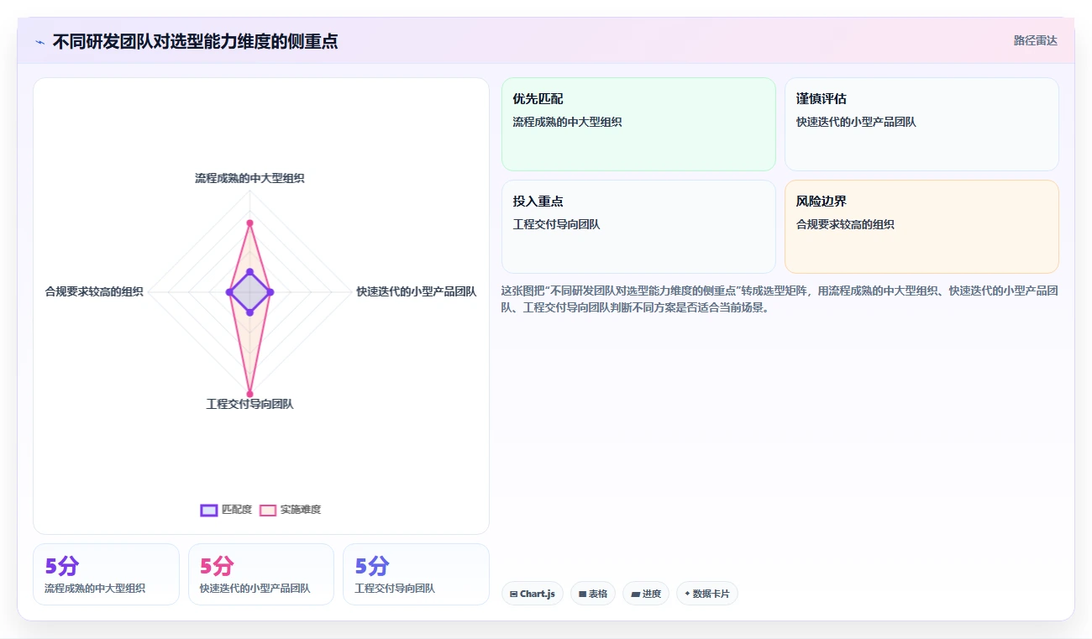Viewport: 1092px width, 639px height.
Task: Click the page title 不同研发团队对选型能力维度的侧重点
Action: (x=195, y=41)
